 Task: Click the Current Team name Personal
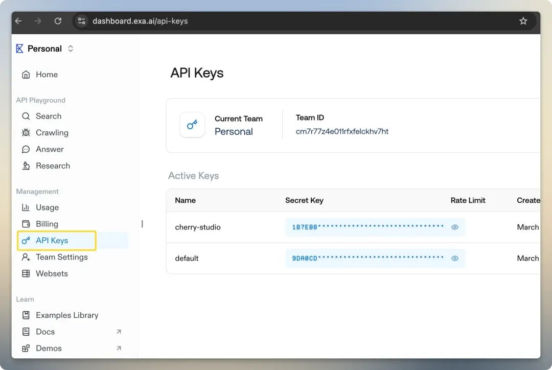coord(234,132)
